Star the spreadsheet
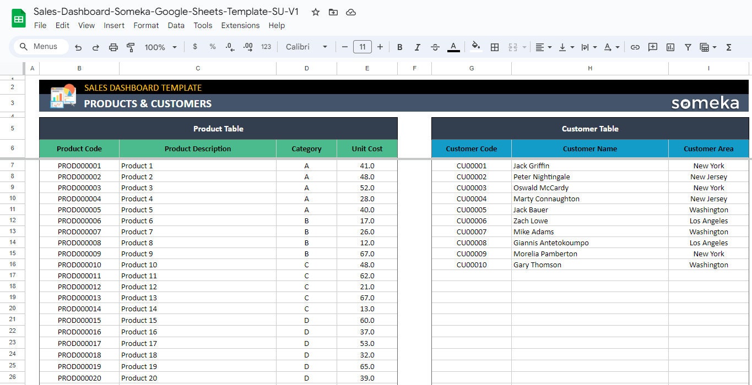This screenshot has height=385, width=752. tap(315, 12)
